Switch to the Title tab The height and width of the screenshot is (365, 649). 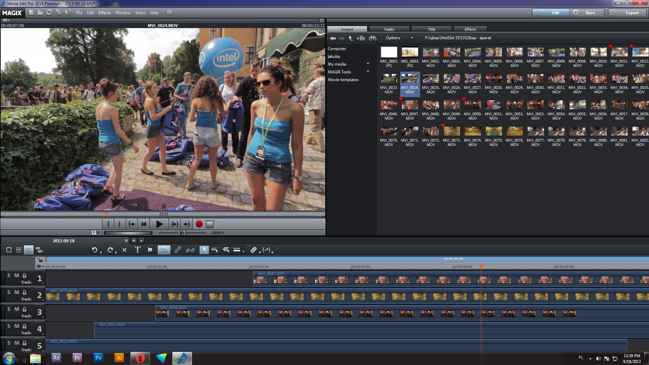coord(431,29)
